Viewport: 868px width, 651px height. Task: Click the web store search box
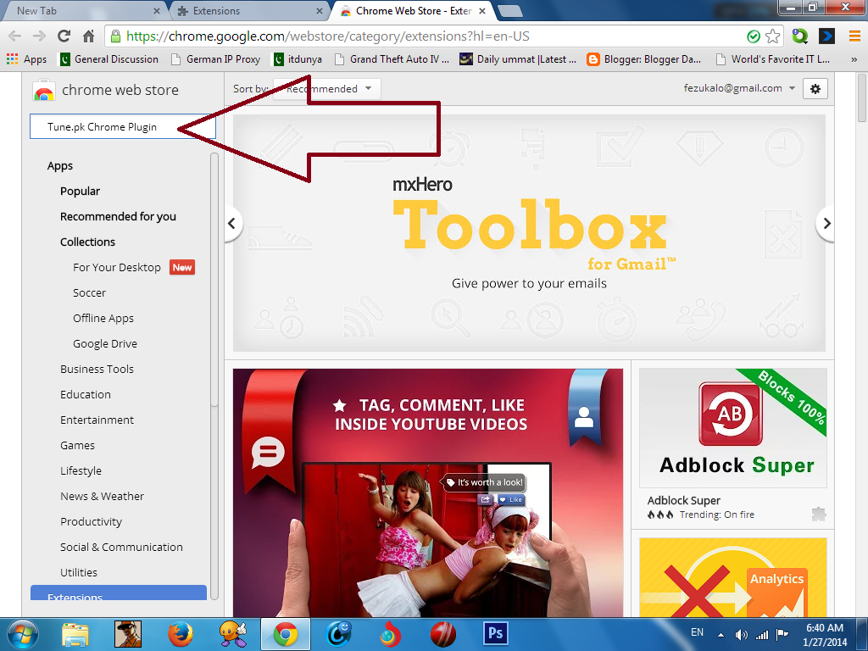point(122,127)
